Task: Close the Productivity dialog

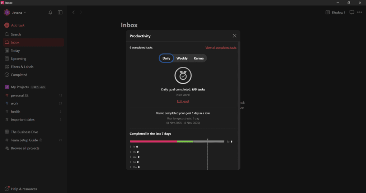Action: pyautogui.click(x=234, y=36)
